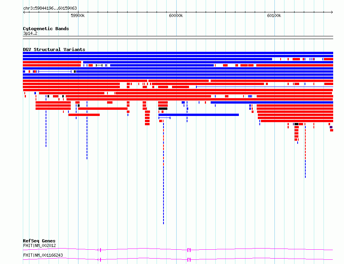The width and height of the screenshot is (344, 264).
Task: Select the 3p14.2 band label
Action: [30, 33]
